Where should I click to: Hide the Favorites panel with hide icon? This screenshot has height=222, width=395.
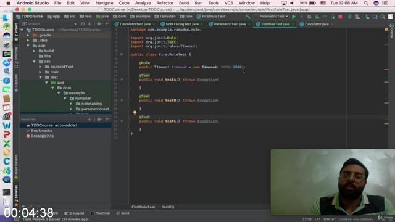(107, 119)
